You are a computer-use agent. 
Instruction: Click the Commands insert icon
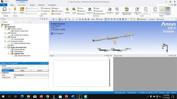[46, 8]
